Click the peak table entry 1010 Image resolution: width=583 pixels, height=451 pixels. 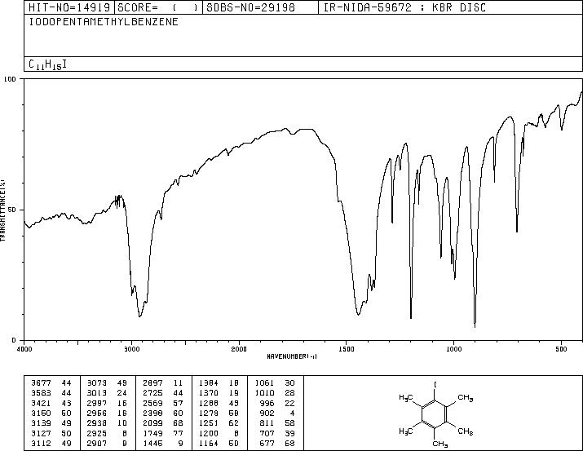264,393
